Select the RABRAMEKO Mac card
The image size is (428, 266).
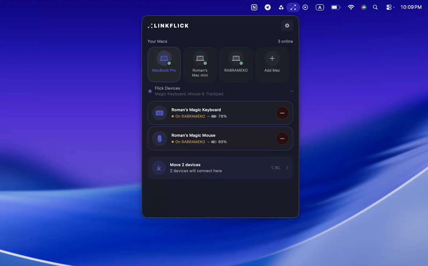point(236,64)
